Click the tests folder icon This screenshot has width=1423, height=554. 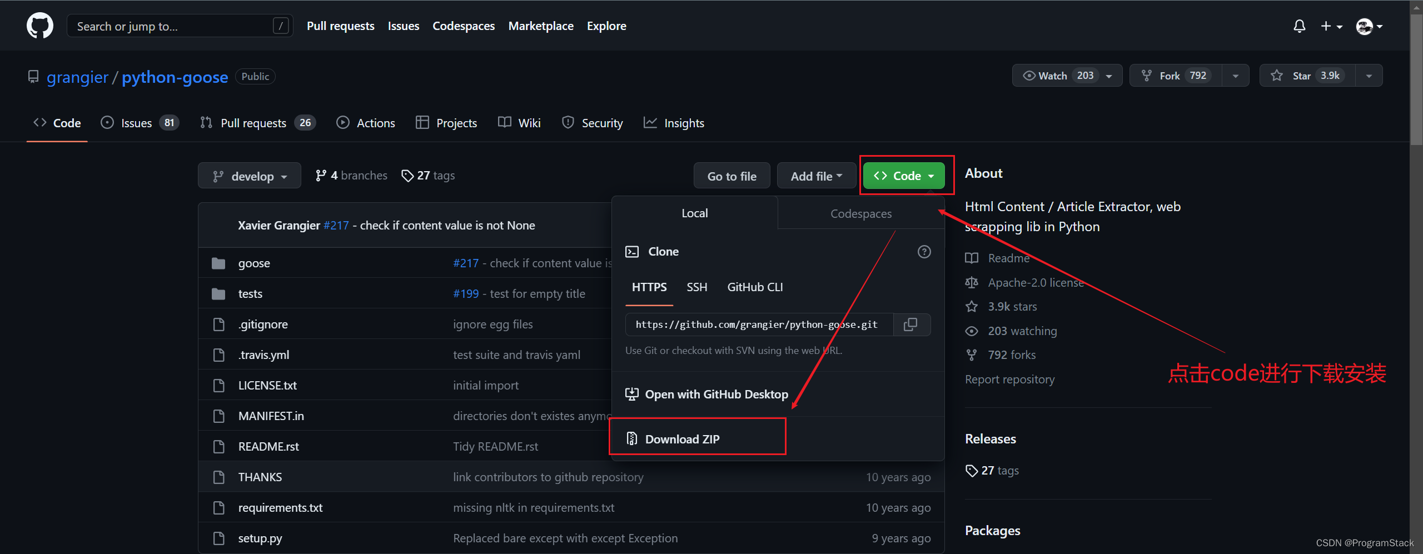[218, 294]
